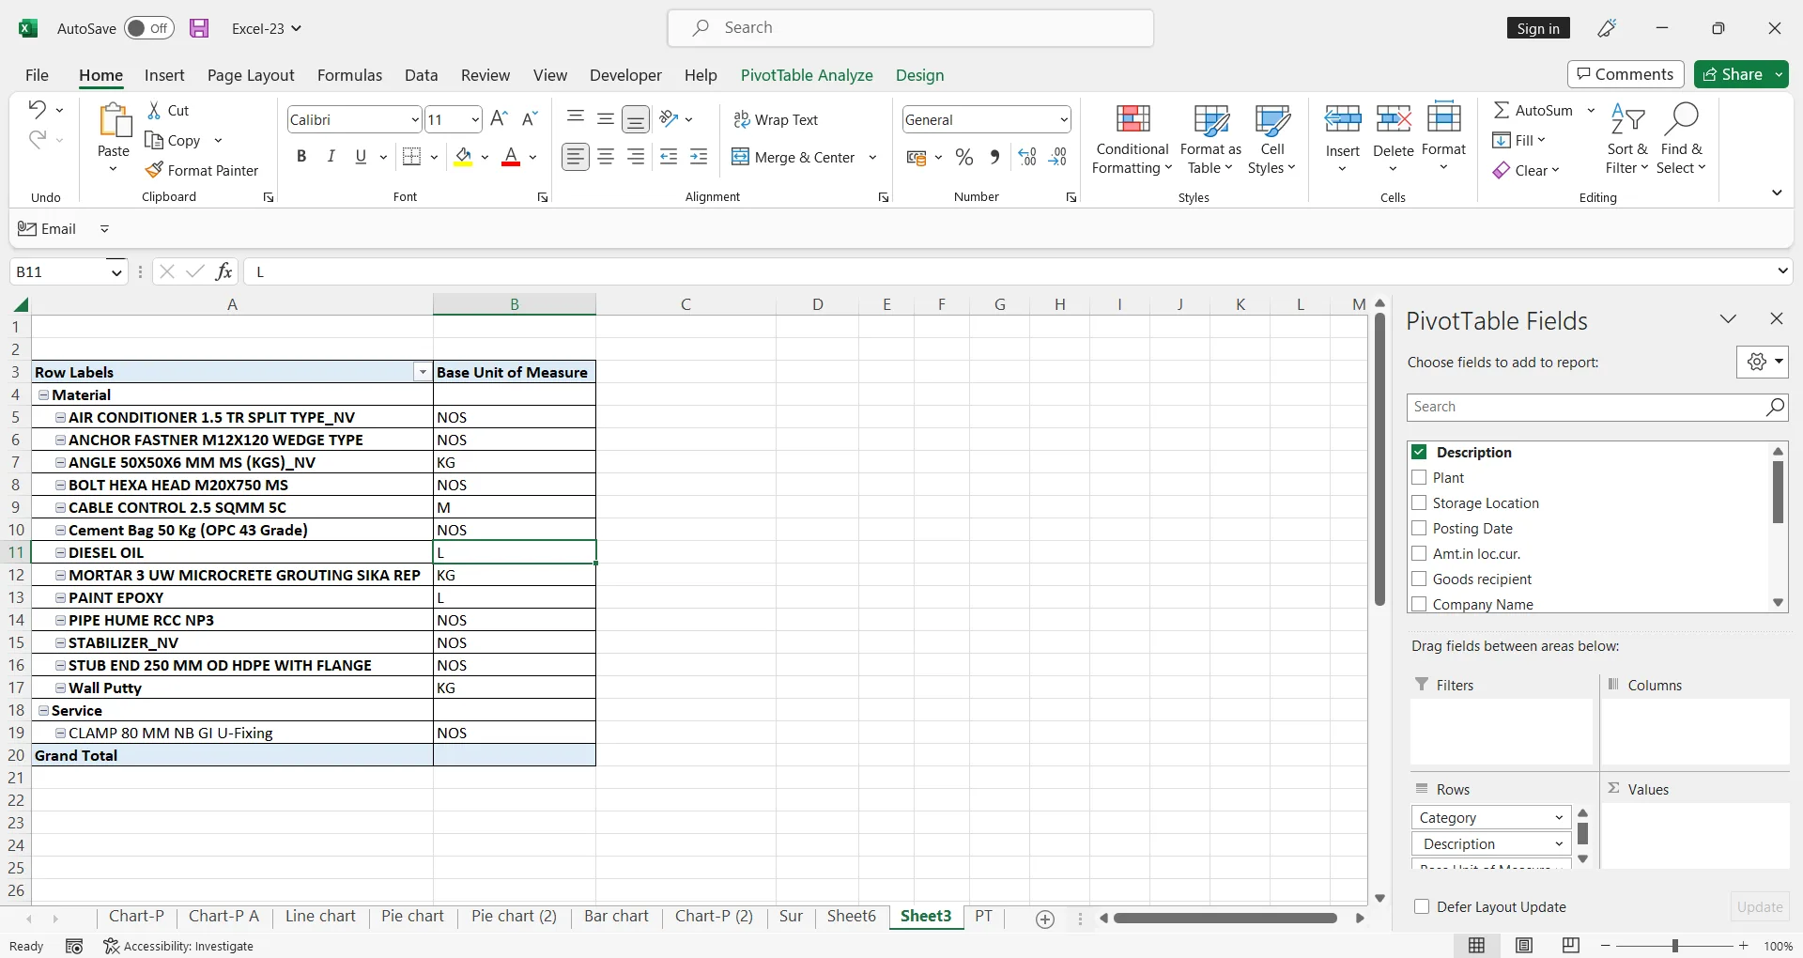The image size is (1803, 958).
Task: Click the Font Color red A swatch
Action: coord(511,157)
